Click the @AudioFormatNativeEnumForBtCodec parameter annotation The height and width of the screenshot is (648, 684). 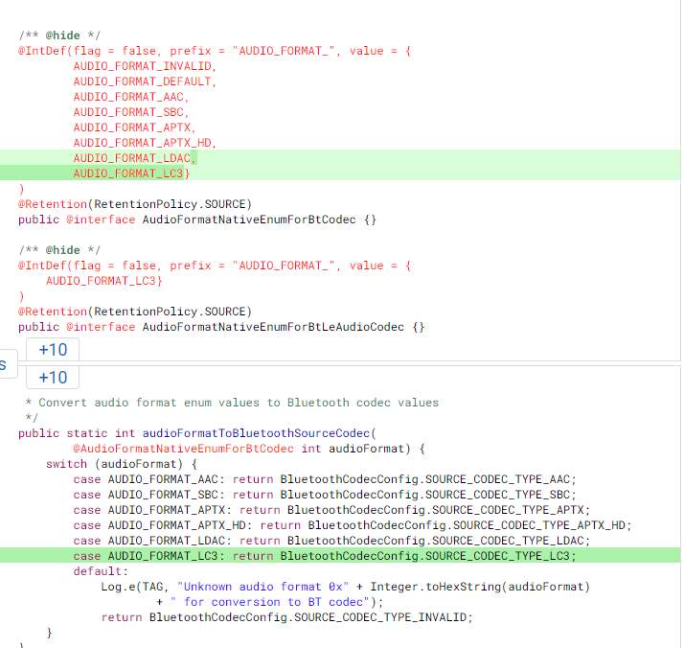pos(183,449)
